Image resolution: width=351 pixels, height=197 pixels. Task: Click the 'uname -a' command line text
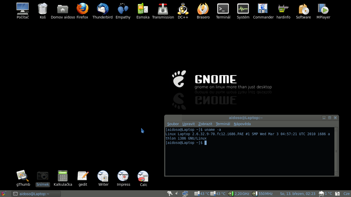(213, 130)
